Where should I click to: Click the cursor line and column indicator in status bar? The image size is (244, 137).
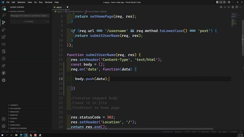[167, 132]
